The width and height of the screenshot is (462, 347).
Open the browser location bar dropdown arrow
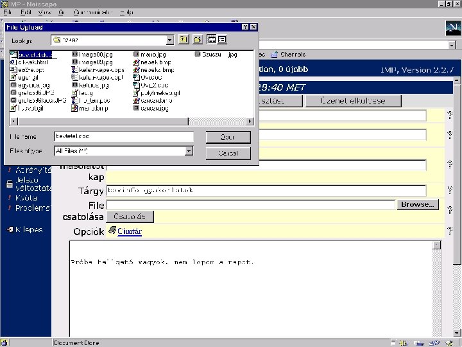pyautogui.click(x=452, y=45)
